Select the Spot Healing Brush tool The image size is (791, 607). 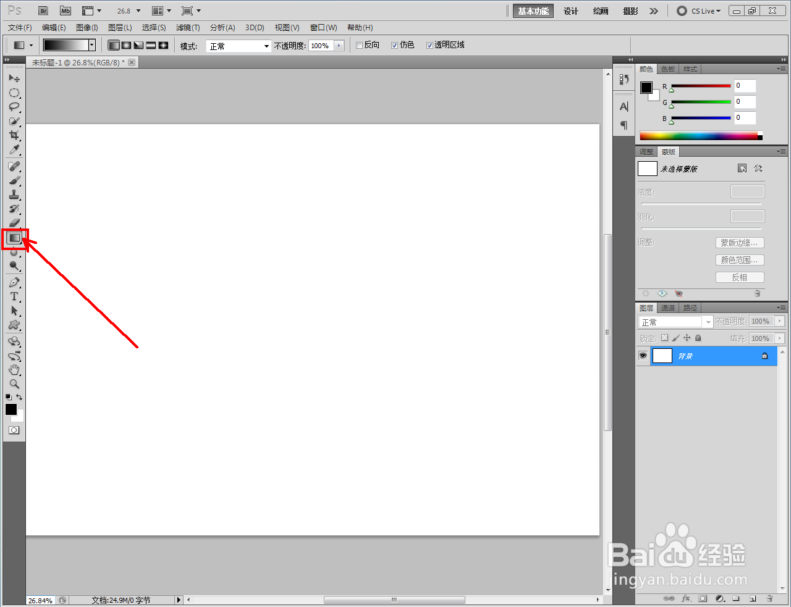(x=14, y=167)
